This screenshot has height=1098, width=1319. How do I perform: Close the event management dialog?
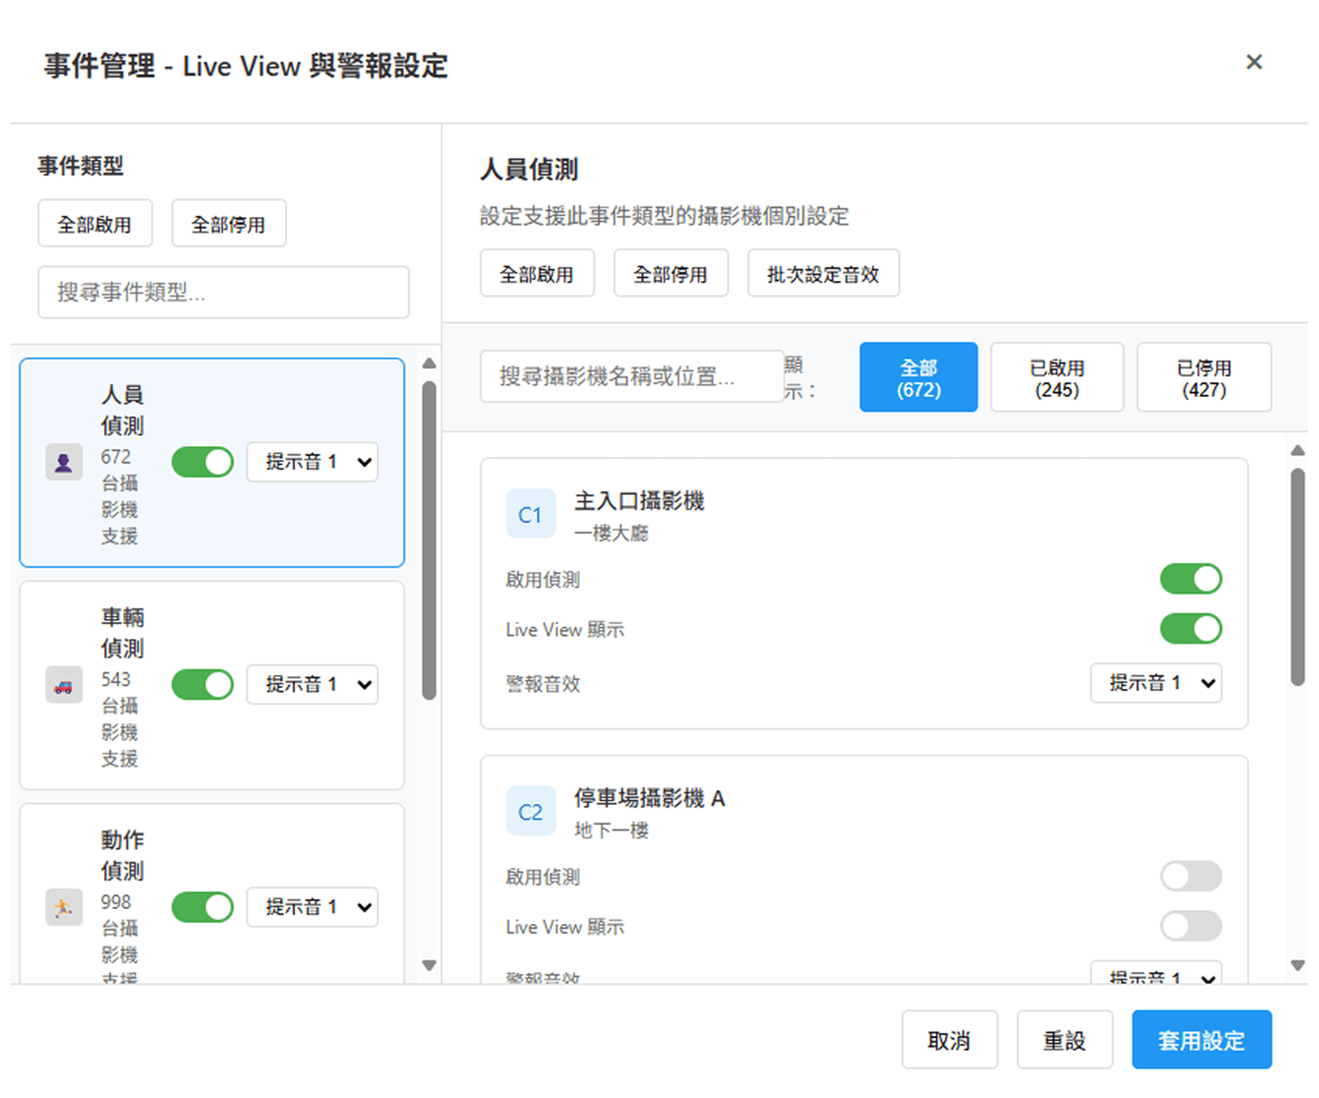tap(1254, 62)
